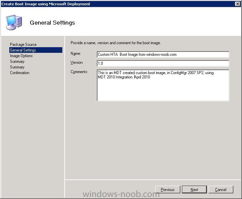Select Package Source in wizard steps
242x199 pixels.
pos(23,45)
